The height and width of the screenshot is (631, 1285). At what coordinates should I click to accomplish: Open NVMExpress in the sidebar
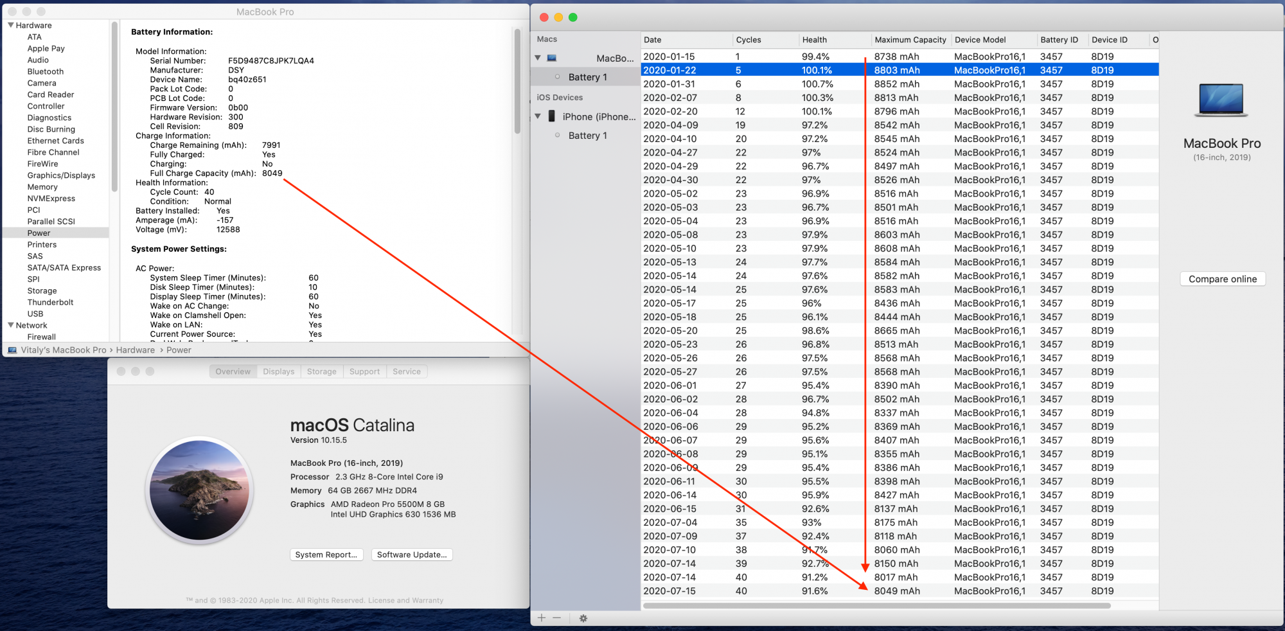pos(51,199)
